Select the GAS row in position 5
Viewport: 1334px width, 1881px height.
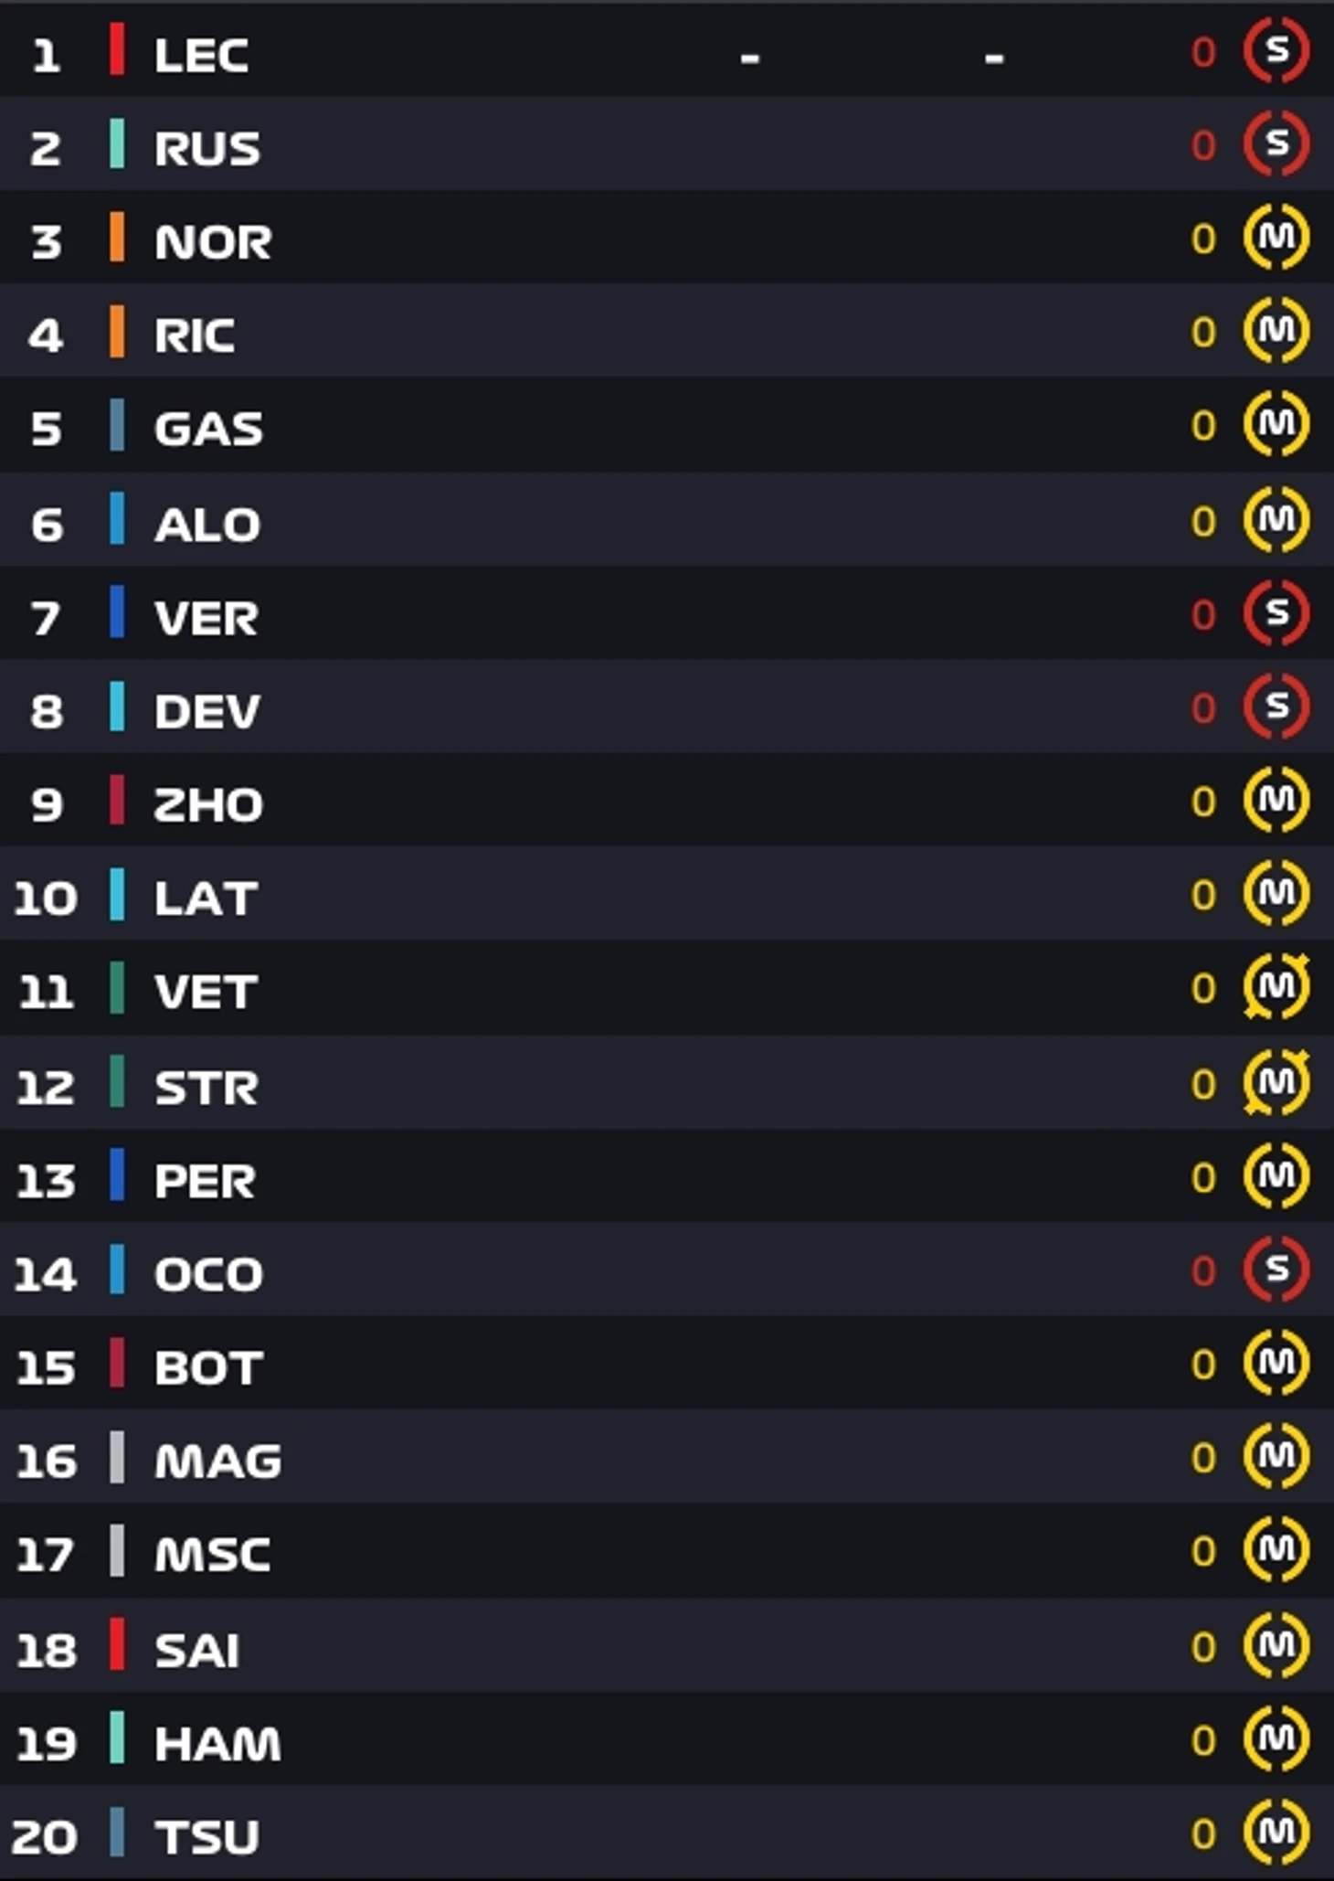pyautogui.click(x=667, y=425)
